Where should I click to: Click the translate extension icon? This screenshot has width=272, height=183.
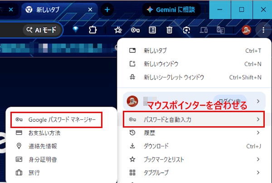click(221, 30)
